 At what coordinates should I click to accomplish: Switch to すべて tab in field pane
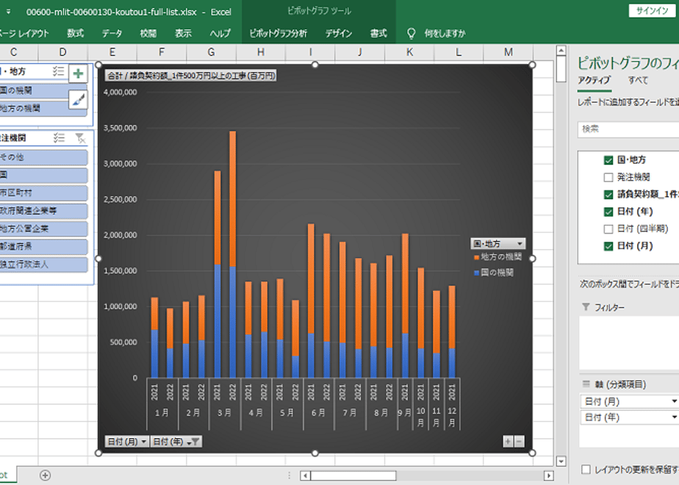(638, 80)
